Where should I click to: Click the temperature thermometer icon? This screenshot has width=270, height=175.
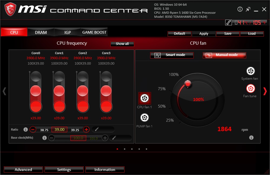click(228, 23)
